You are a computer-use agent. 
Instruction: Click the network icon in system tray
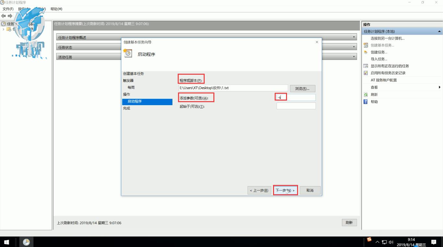[384, 242]
